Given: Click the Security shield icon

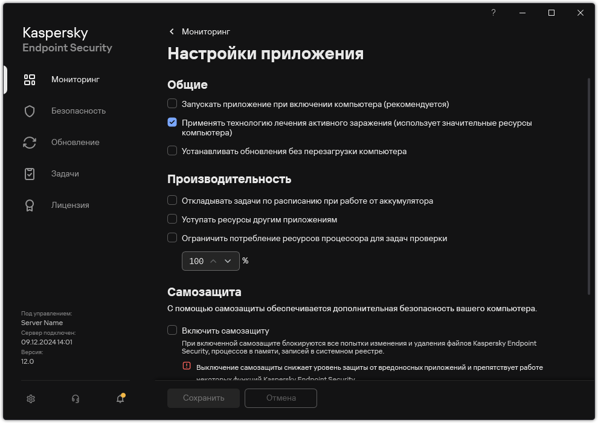Looking at the screenshot, I should click(x=30, y=111).
